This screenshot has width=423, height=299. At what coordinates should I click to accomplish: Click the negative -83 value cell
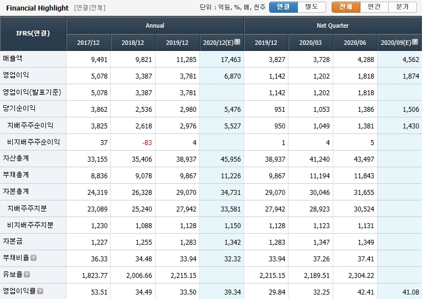click(133, 142)
